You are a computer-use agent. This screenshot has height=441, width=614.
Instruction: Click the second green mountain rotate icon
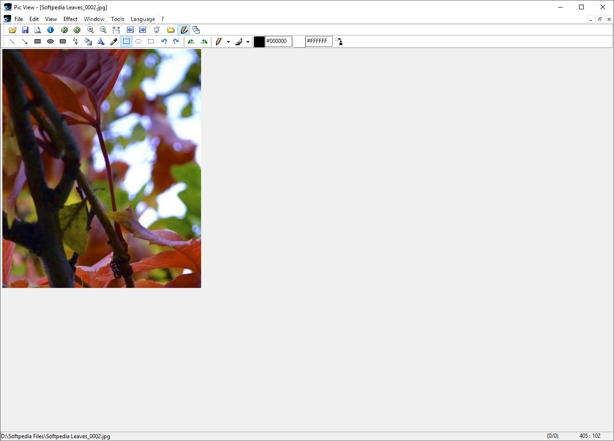click(x=204, y=42)
